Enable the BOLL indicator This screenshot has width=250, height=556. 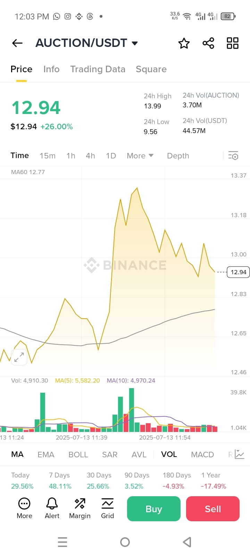78,455
